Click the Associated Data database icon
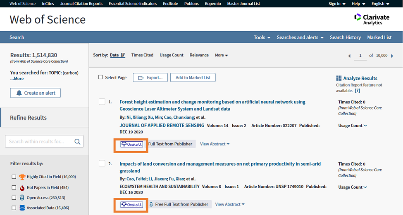Image resolution: width=403 pixels, height=215 pixels. 22,208
